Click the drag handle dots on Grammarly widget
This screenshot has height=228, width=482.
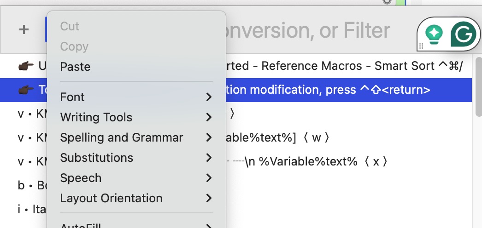pyautogui.click(x=421, y=46)
